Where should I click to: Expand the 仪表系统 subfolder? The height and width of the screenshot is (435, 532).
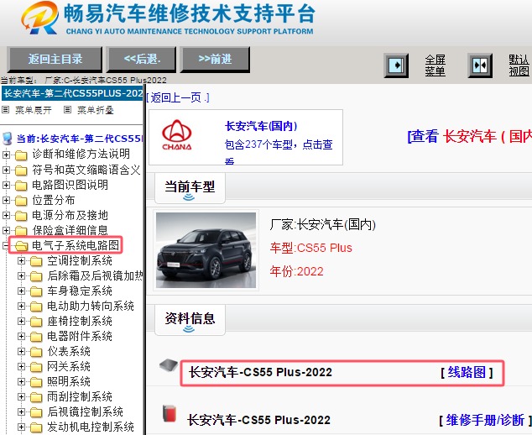pyautogui.click(x=21, y=352)
